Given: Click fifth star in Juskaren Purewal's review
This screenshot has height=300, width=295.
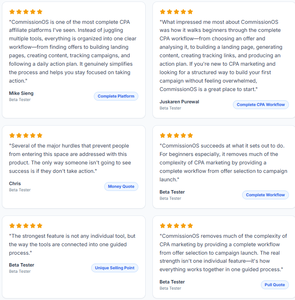Looking at the screenshot, I should [190, 12].
